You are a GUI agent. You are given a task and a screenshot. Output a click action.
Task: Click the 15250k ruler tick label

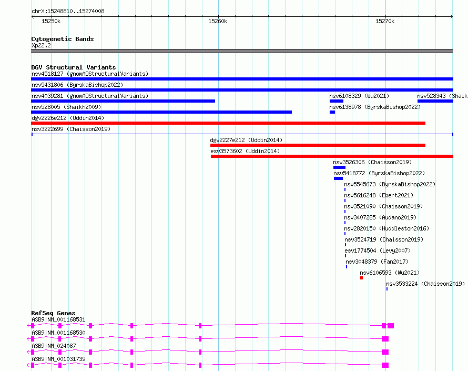51,21
